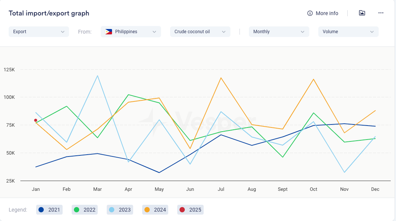396x221 pixels.
Task: Click the chevron in the Export dropdown
Action: tap(63, 32)
